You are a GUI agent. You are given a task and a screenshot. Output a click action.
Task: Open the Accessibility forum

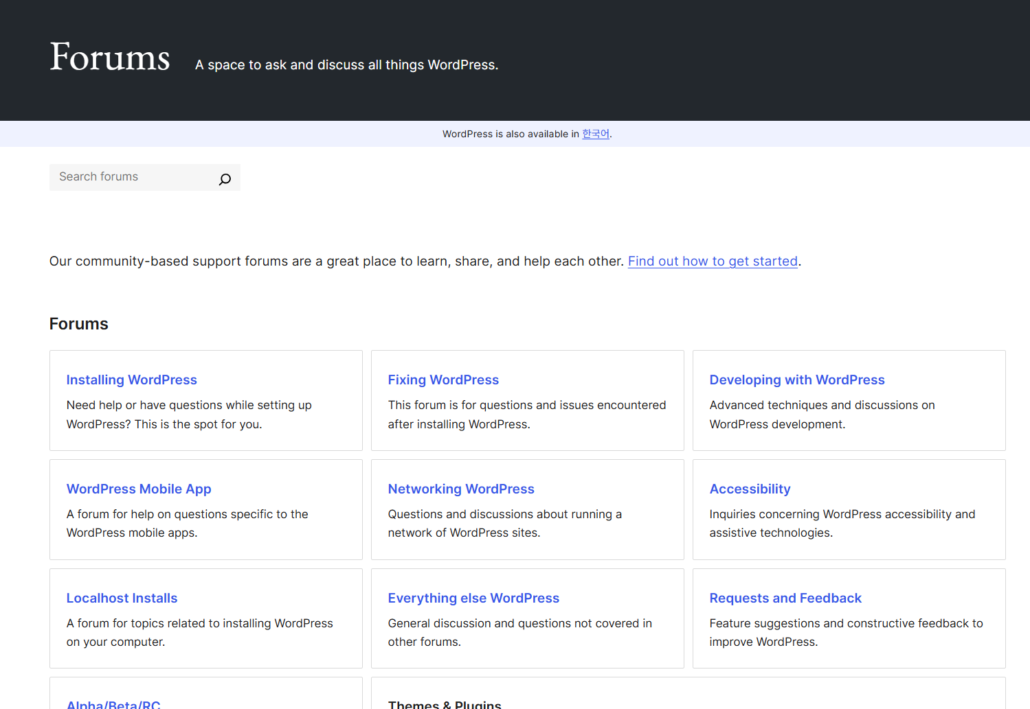[x=750, y=489]
